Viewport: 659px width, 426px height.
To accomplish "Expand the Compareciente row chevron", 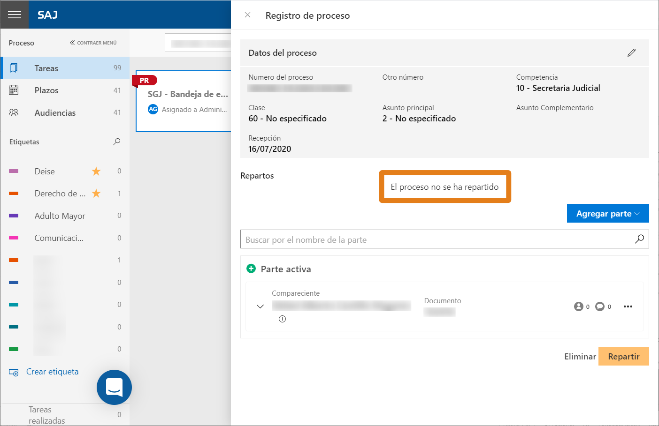I will click(260, 306).
